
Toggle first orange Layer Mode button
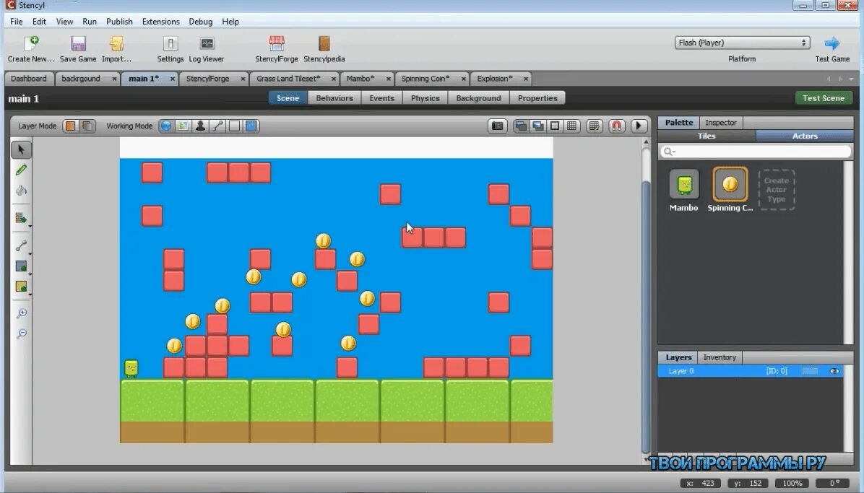click(x=71, y=126)
